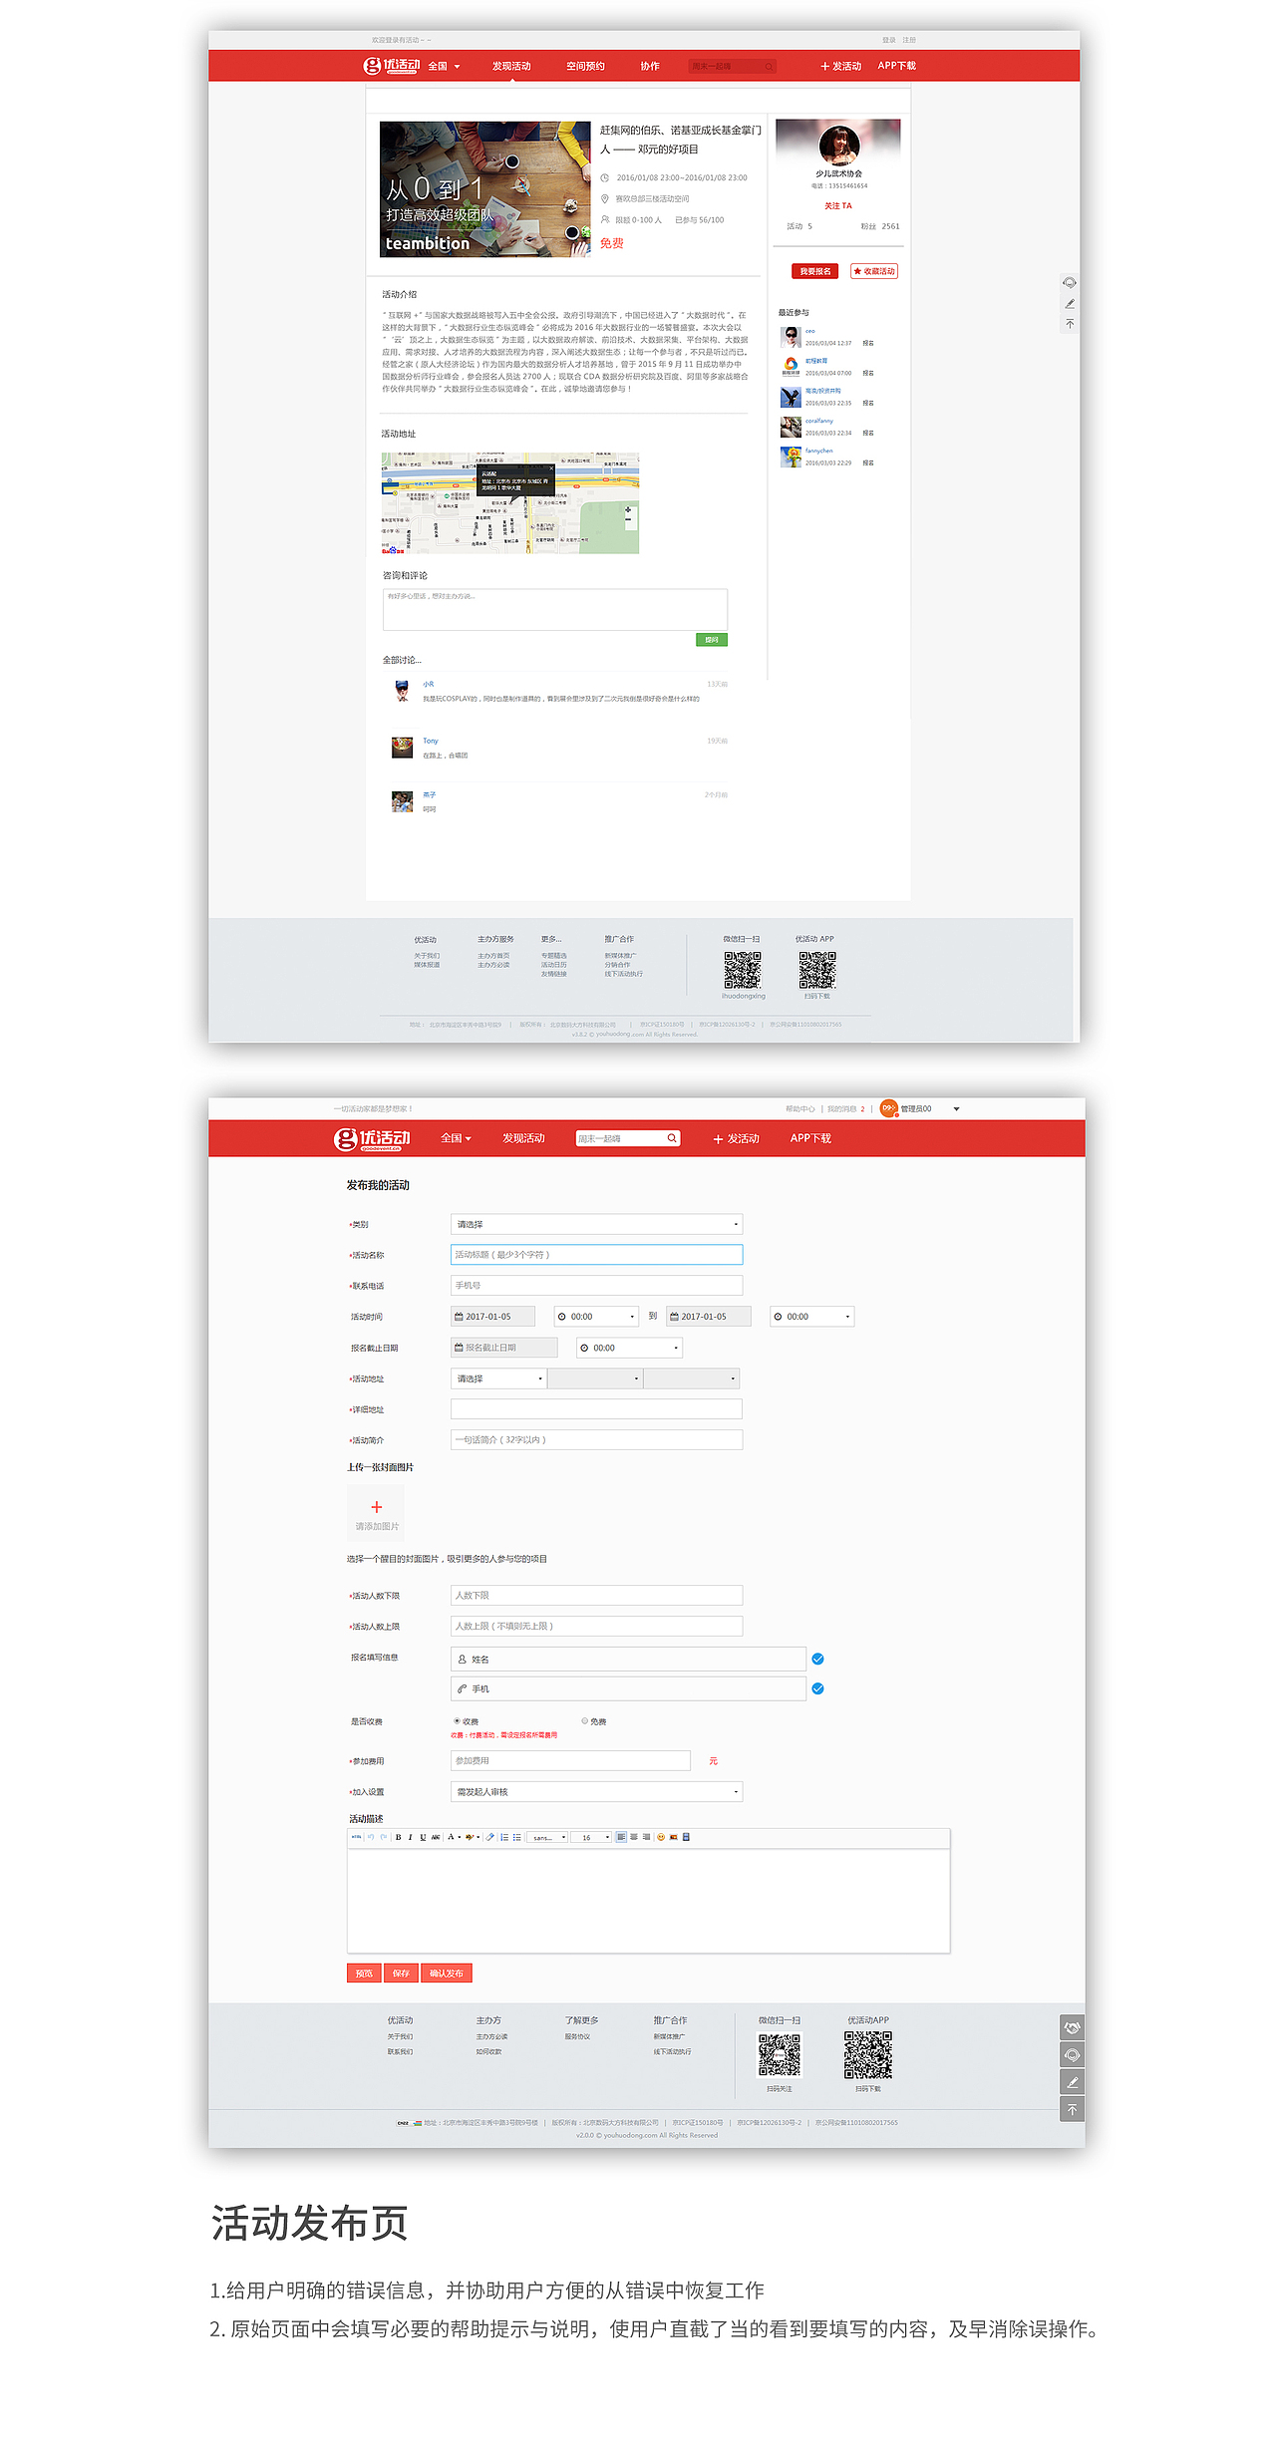Click the 关注 TA link

point(837,206)
